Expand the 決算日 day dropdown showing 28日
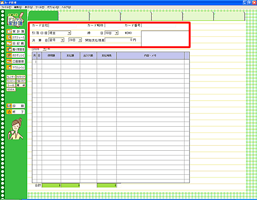 80,40
